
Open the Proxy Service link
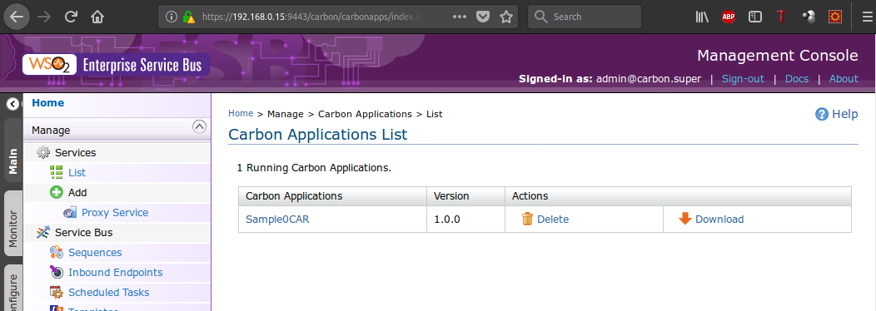coord(115,213)
